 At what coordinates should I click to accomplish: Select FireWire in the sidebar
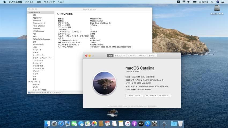point(36,29)
